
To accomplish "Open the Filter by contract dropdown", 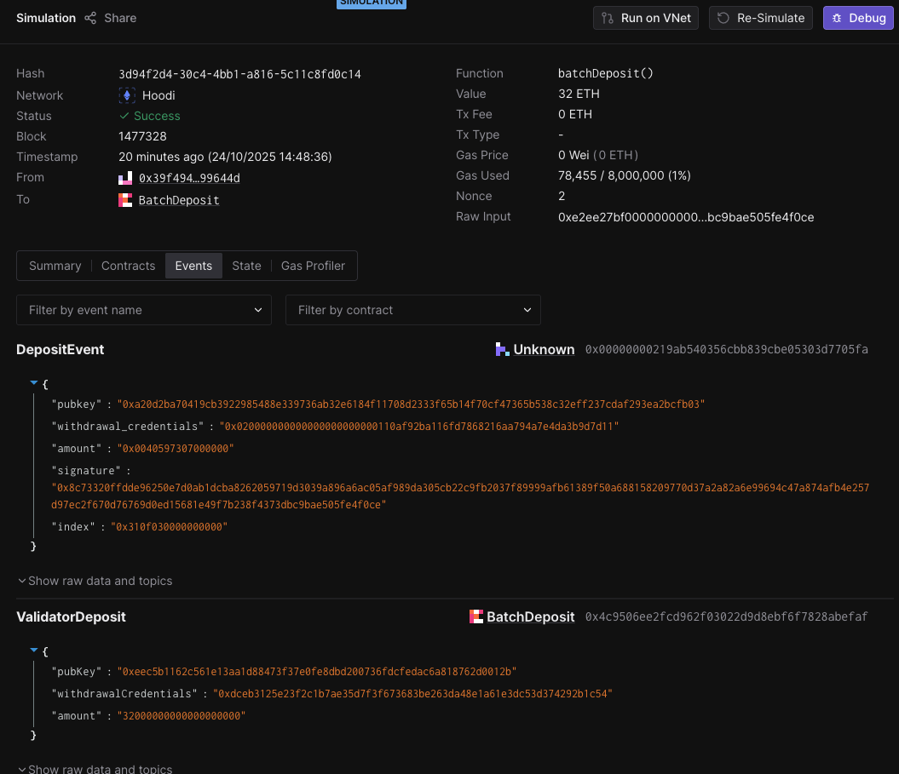I will coord(413,310).
